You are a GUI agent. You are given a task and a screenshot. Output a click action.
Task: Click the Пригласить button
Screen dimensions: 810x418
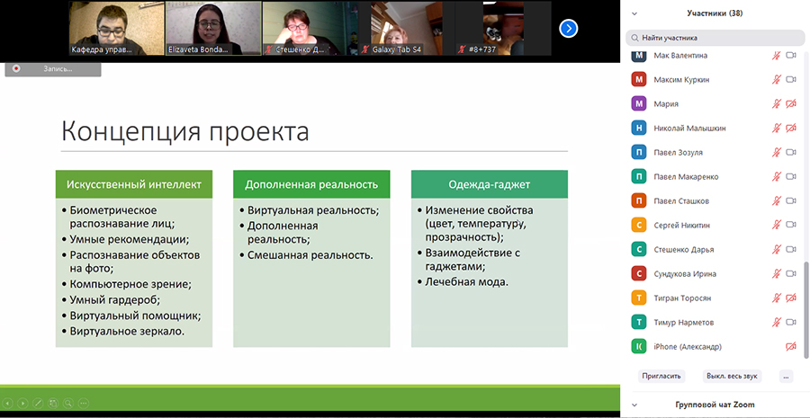pos(661,376)
